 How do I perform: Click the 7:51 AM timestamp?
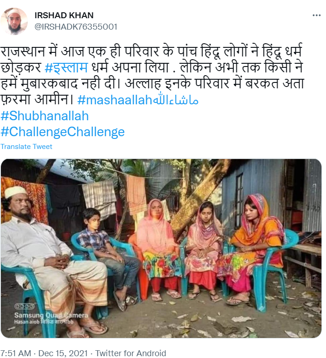point(16,353)
